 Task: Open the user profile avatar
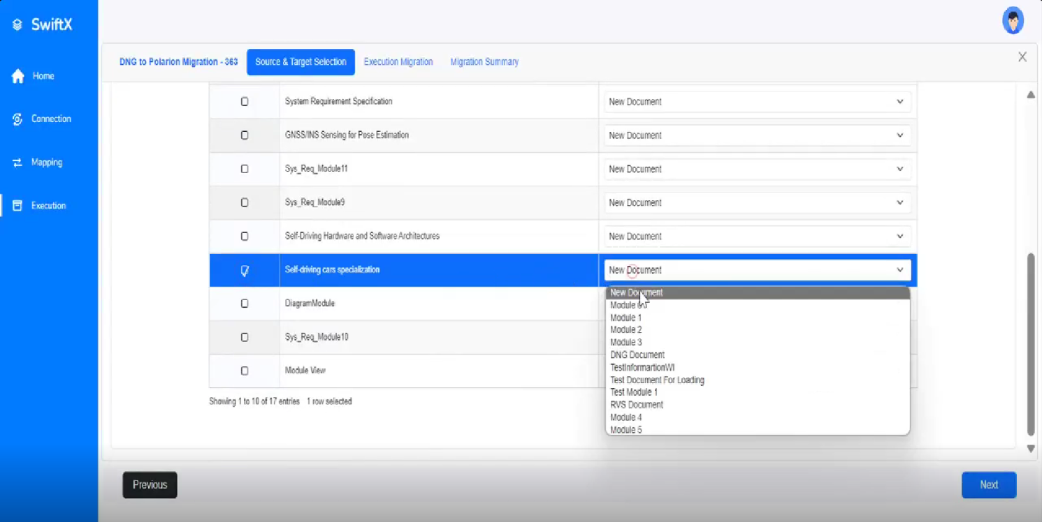tap(1013, 20)
